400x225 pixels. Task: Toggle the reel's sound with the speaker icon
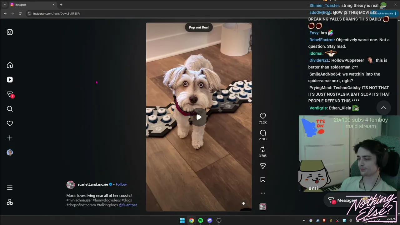coord(244,203)
